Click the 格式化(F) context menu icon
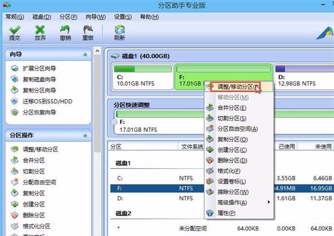This screenshot has height=236, width=334. point(210,171)
